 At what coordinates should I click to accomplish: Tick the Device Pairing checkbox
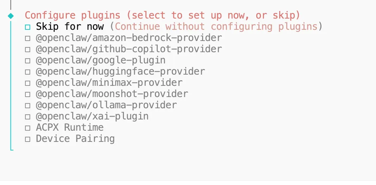pyautogui.click(x=27, y=139)
